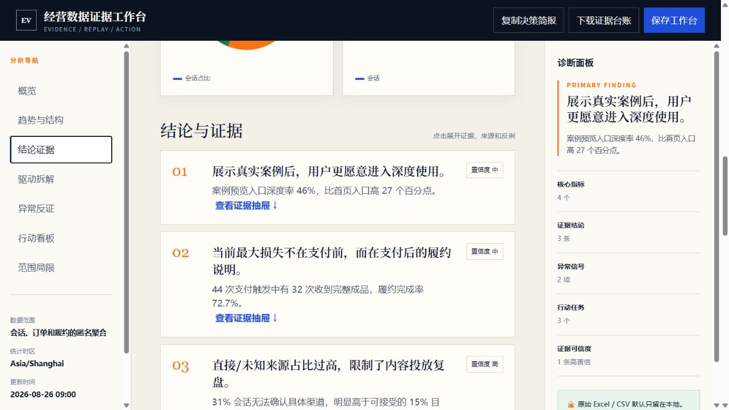Screen dimensions: 729x410
Task: Go to 趋势与结构 section
Action: [61, 120]
